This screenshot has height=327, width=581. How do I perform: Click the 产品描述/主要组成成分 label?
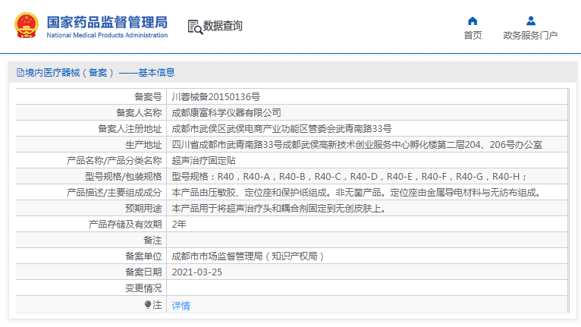click(115, 193)
